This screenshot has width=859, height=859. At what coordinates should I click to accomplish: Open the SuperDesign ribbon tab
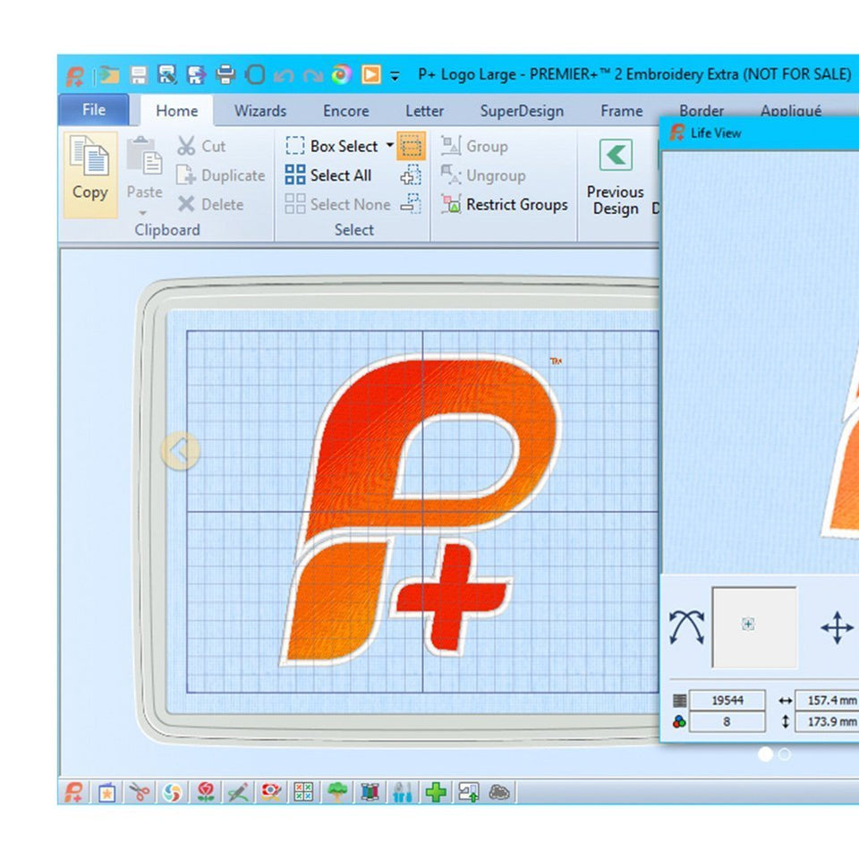point(522,111)
